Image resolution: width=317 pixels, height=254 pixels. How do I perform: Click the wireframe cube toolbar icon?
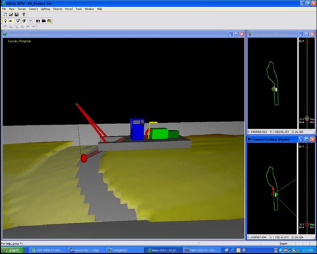coord(18,20)
